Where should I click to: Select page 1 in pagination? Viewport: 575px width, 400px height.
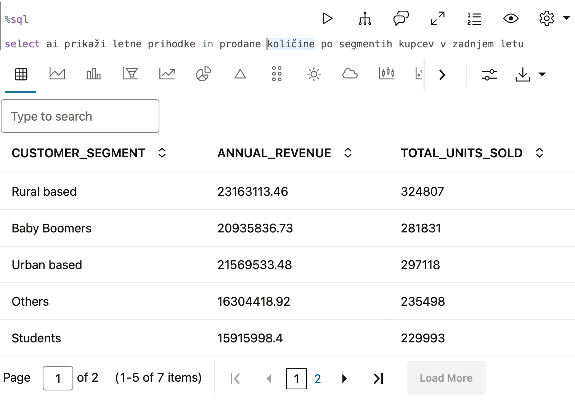click(x=296, y=379)
